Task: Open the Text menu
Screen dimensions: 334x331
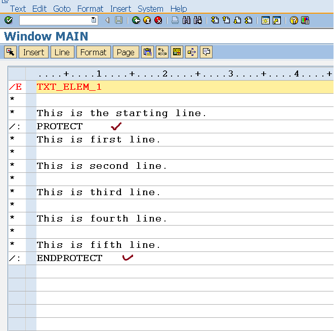Action: pos(18,9)
